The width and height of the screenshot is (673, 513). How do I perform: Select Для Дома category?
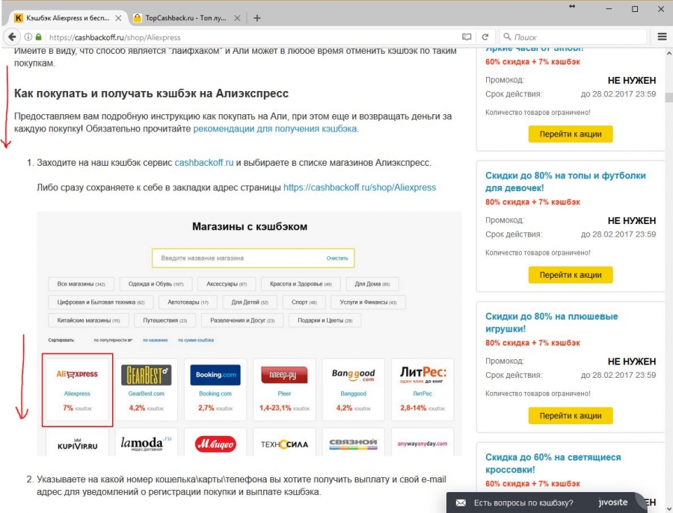[372, 284]
